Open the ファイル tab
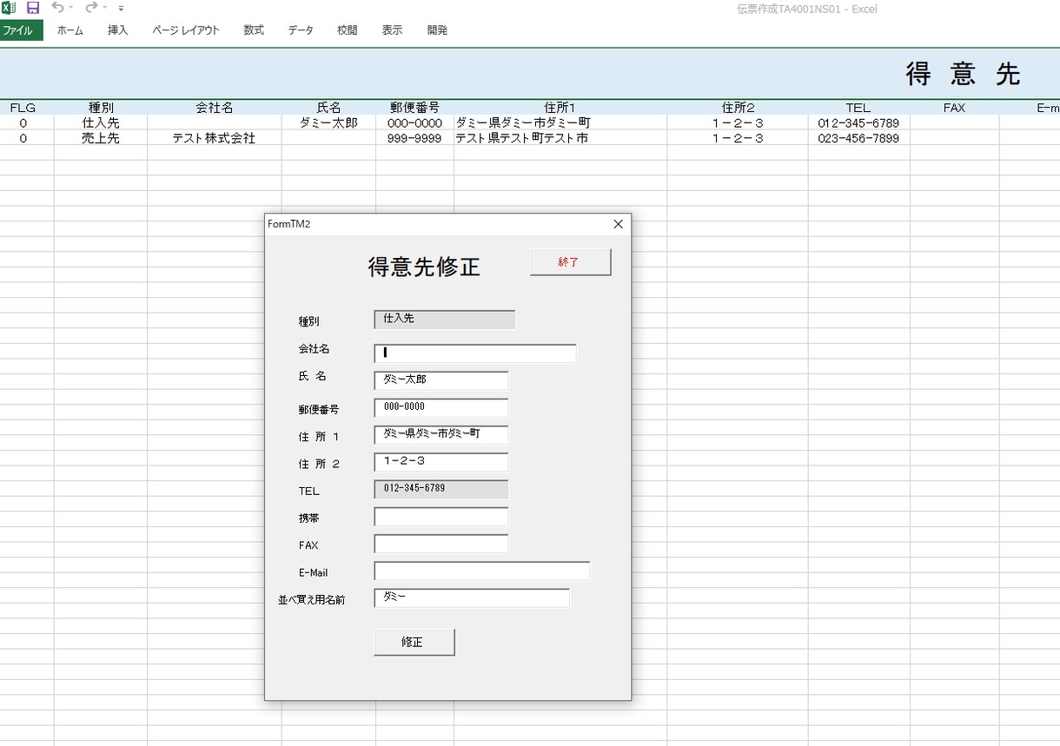 [21, 30]
